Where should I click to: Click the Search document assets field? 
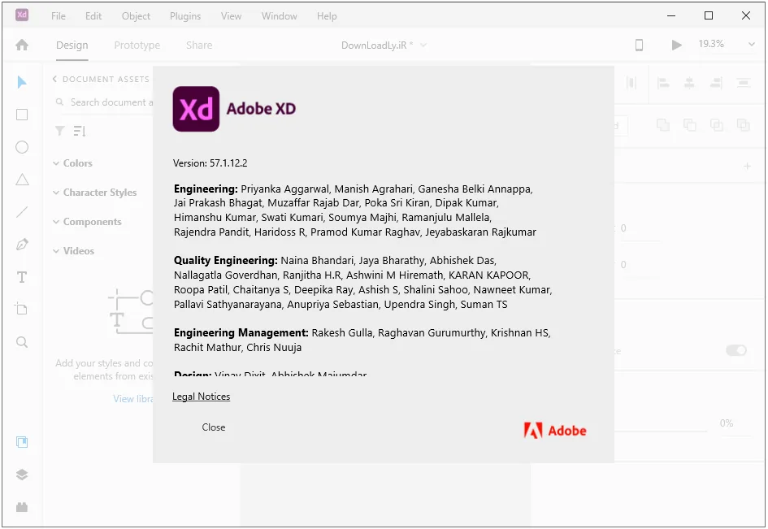(104, 102)
